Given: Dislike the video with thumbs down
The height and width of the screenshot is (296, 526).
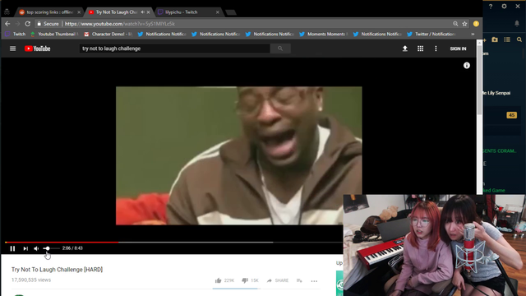Looking at the screenshot, I should (x=245, y=280).
